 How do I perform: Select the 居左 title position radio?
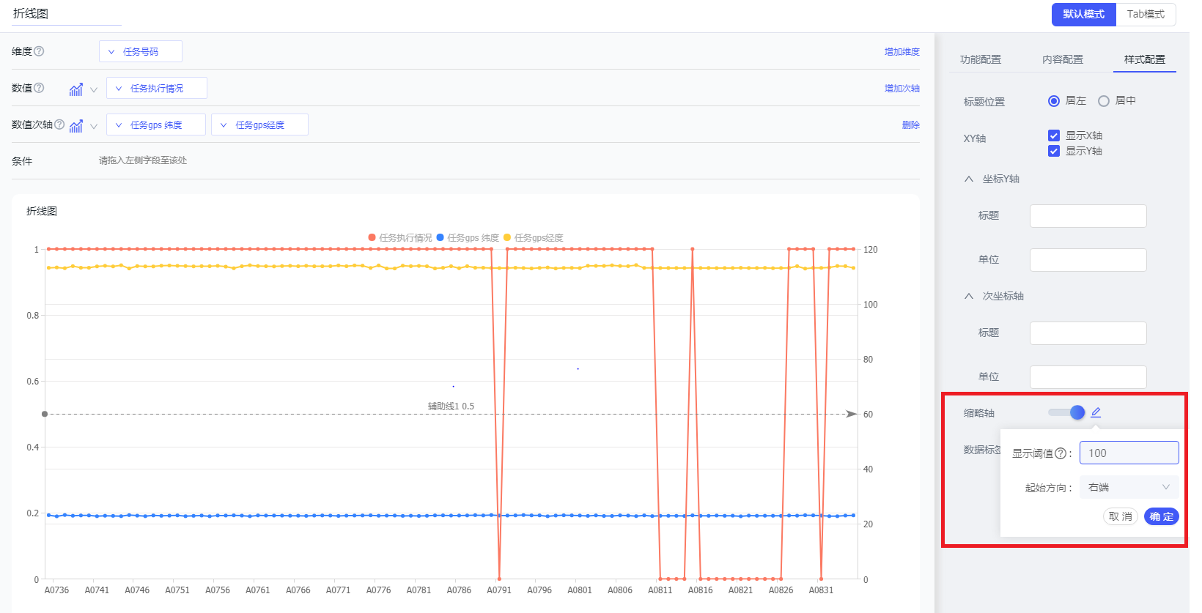pos(1054,101)
